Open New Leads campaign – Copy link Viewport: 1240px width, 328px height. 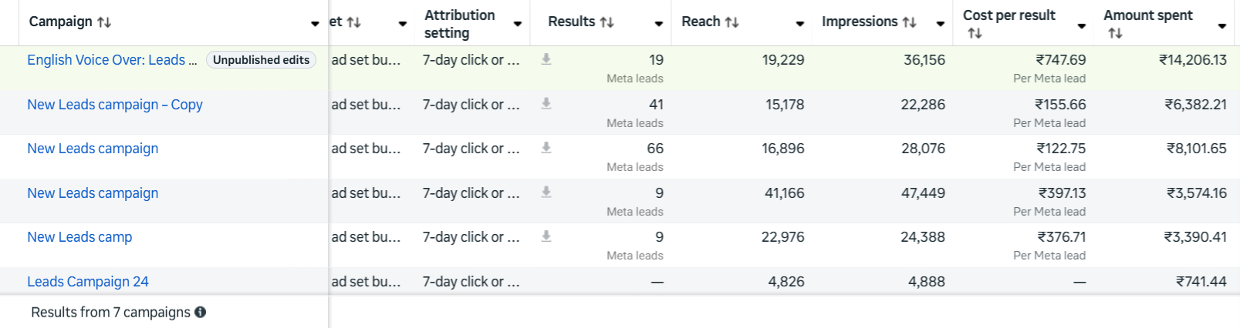[x=115, y=105]
